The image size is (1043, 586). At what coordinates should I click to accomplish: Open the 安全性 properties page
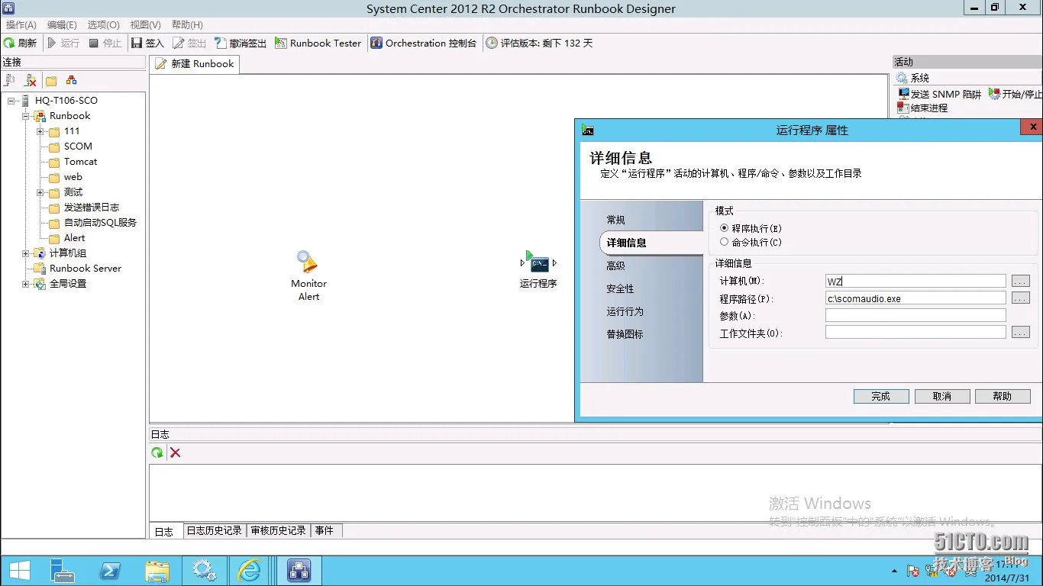[620, 288]
